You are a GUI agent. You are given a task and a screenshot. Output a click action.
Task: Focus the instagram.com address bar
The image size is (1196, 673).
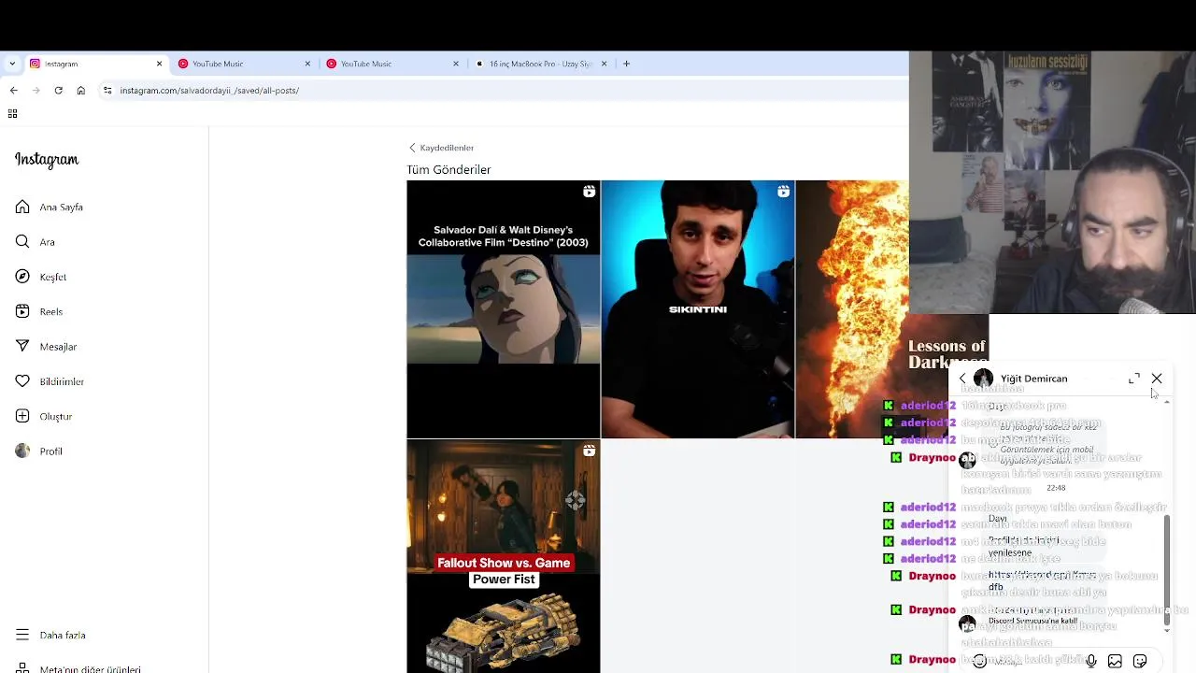505,91
